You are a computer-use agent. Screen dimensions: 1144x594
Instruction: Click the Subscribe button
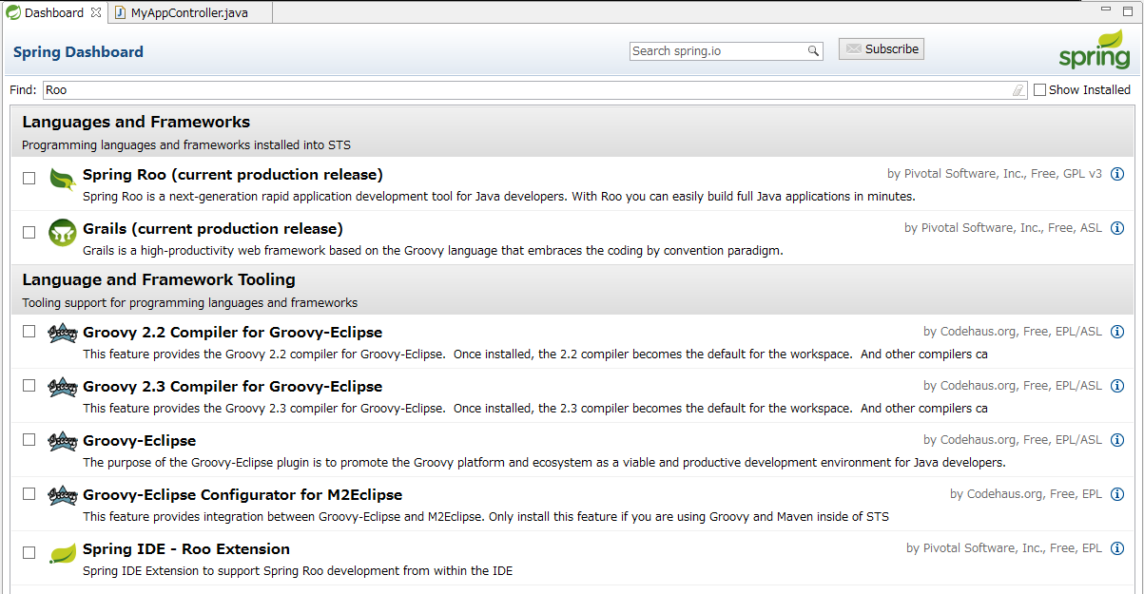click(882, 49)
